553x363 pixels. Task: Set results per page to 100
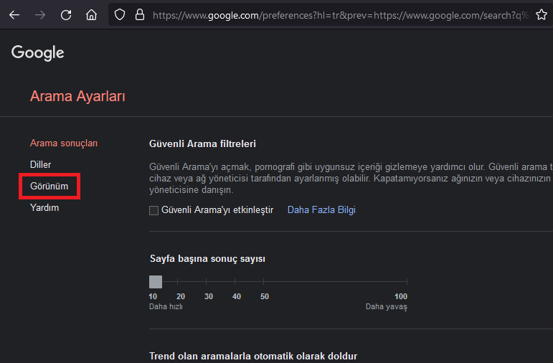pyautogui.click(x=406, y=282)
